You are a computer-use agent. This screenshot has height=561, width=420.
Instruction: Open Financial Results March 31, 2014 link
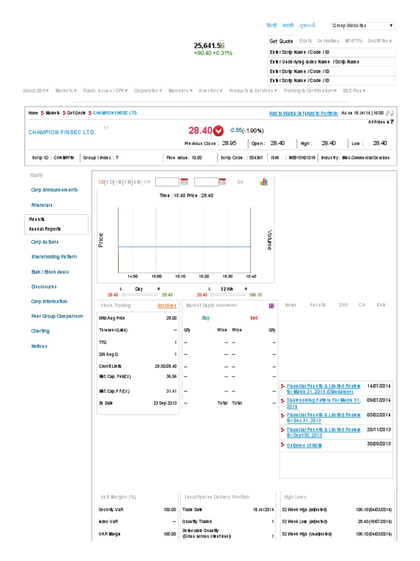[324, 389]
